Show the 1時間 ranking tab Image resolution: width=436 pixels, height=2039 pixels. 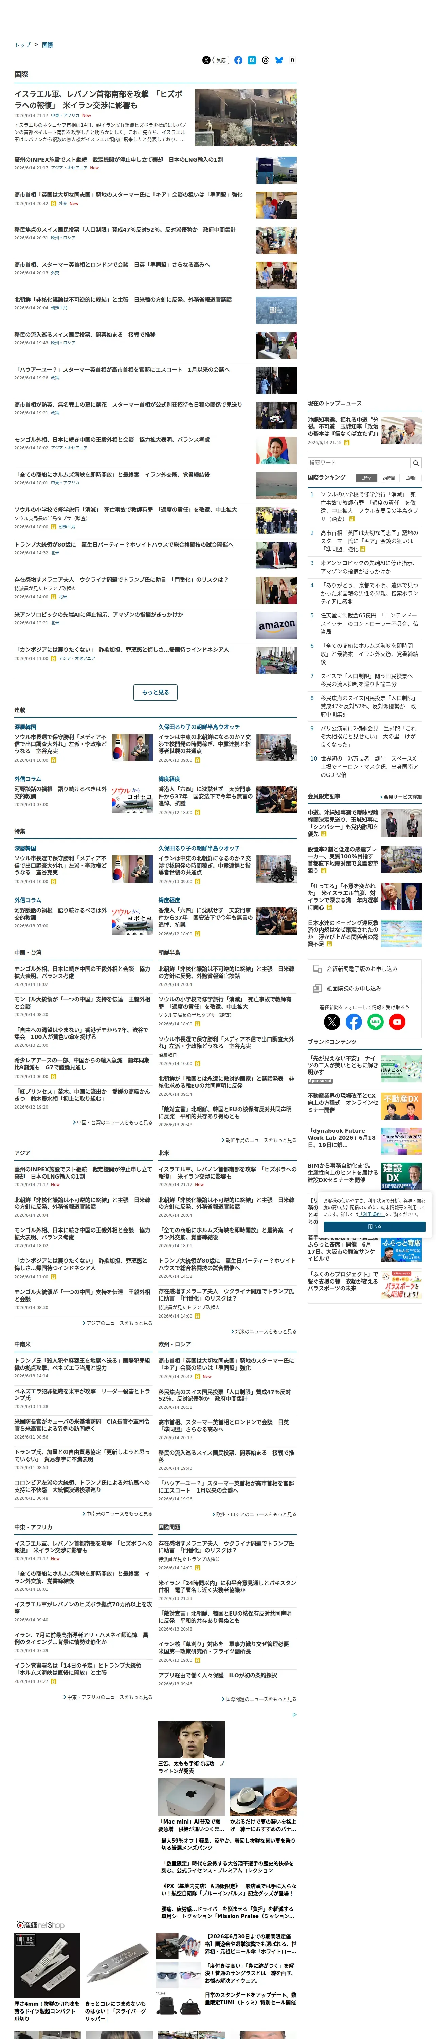pyautogui.click(x=366, y=478)
